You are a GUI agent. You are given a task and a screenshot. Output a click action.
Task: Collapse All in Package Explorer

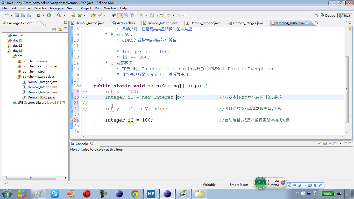[54, 29]
